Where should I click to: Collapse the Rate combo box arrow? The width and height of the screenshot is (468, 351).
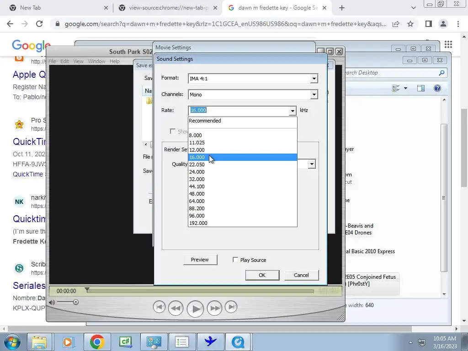coord(292,111)
